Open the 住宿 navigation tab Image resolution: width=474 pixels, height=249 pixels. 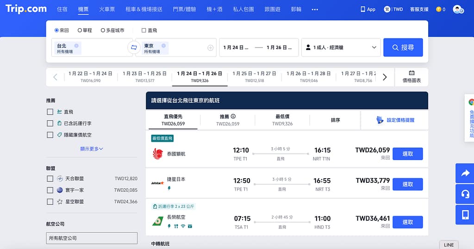click(x=62, y=9)
